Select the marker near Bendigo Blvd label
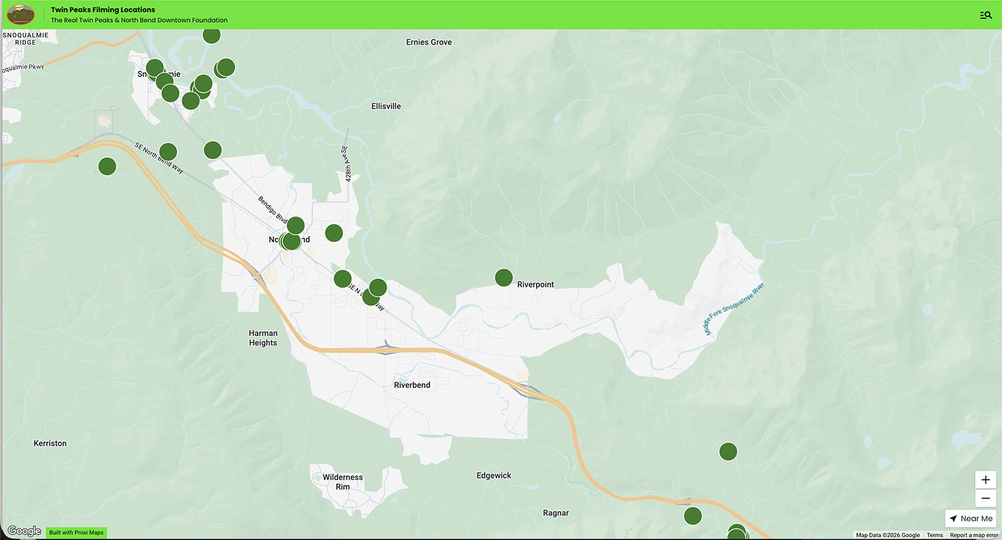 click(295, 225)
